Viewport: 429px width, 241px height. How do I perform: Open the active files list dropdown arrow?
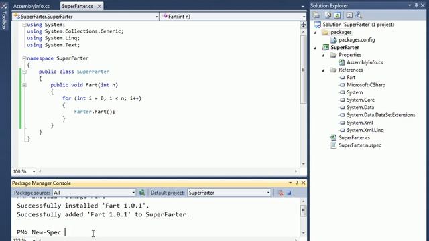pyautogui.click(x=302, y=6)
